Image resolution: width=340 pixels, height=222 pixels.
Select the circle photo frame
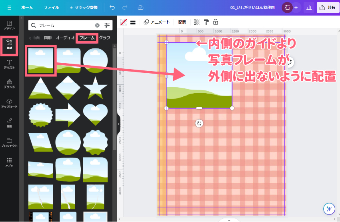96,60
